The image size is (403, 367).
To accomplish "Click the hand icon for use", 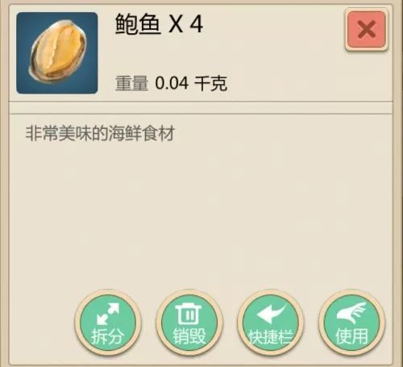I will point(351,312).
